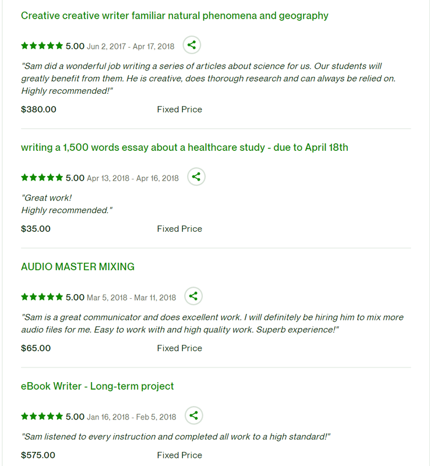Click the "Sam did a wonderful job" review text
The image size is (430, 466).
[208, 78]
